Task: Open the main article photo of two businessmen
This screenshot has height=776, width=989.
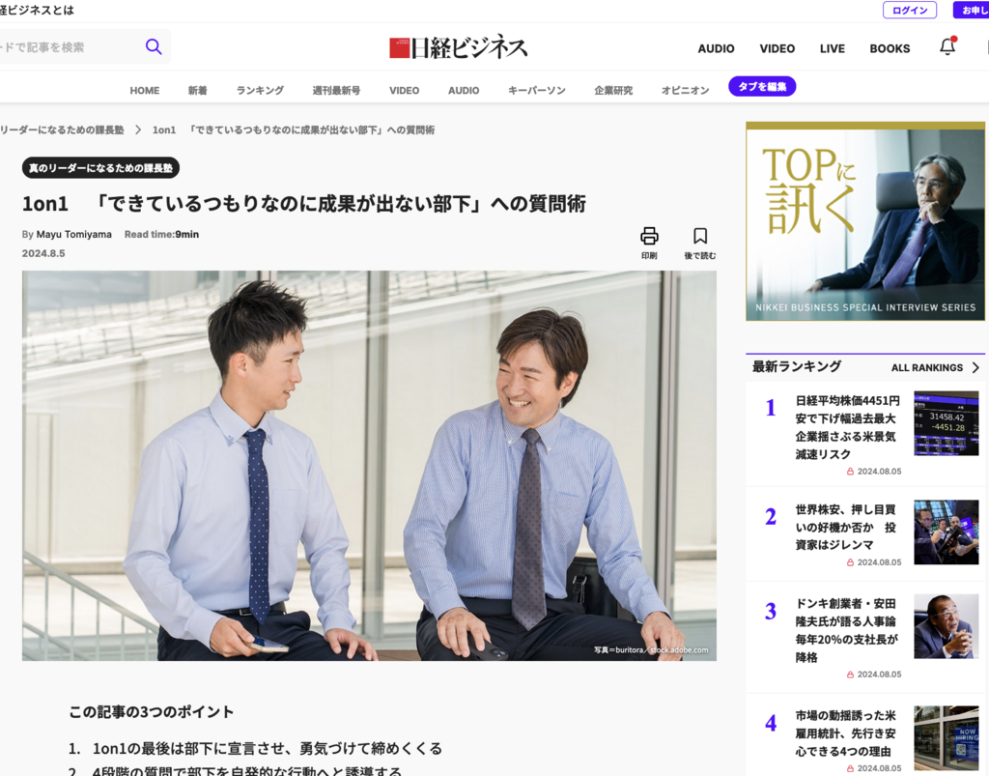Action: (369, 466)
